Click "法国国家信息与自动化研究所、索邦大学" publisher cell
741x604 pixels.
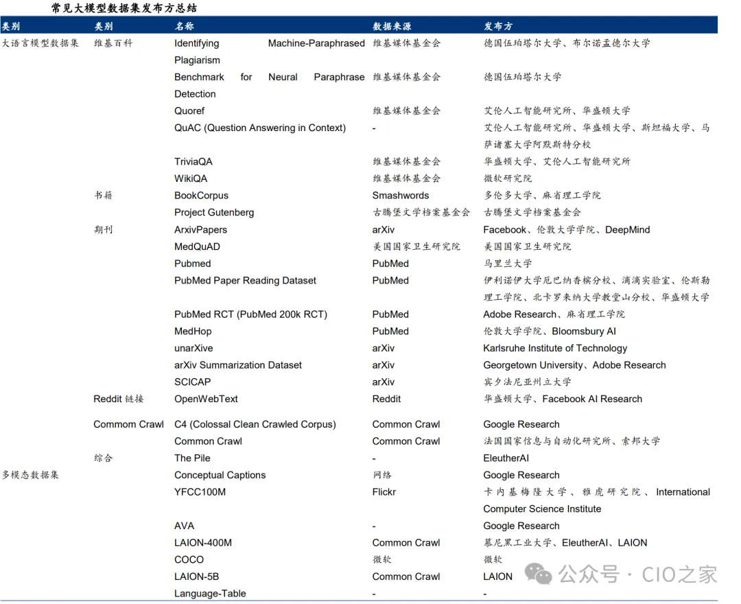572,441
